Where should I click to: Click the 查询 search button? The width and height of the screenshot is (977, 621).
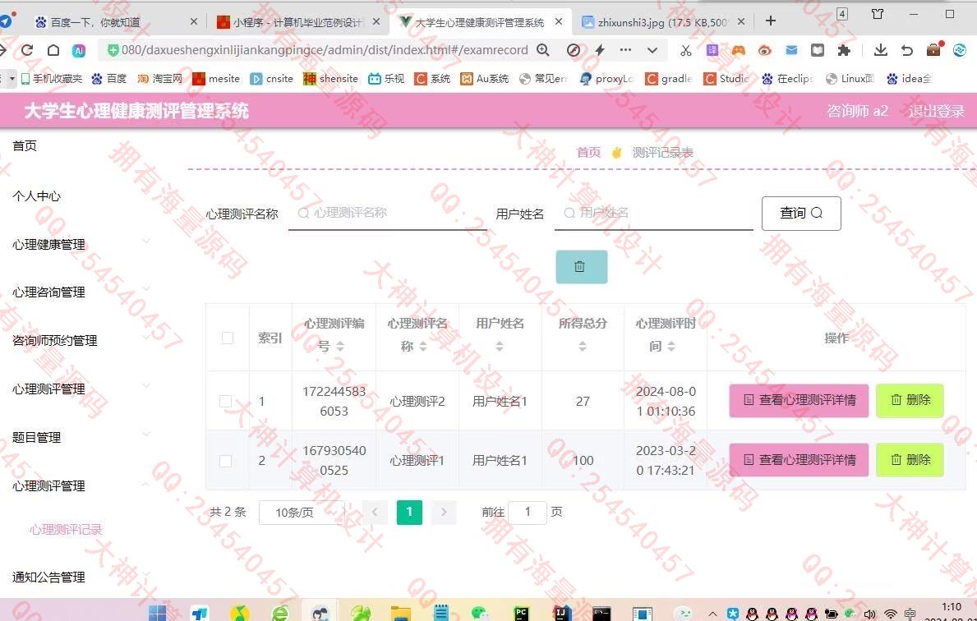click(801, 214)
